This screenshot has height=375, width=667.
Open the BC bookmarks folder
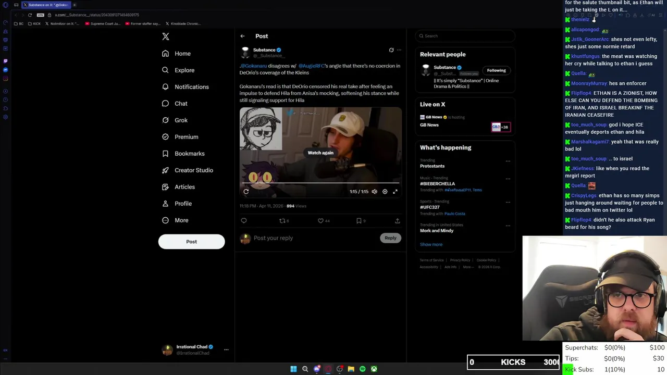coord(19,23)
